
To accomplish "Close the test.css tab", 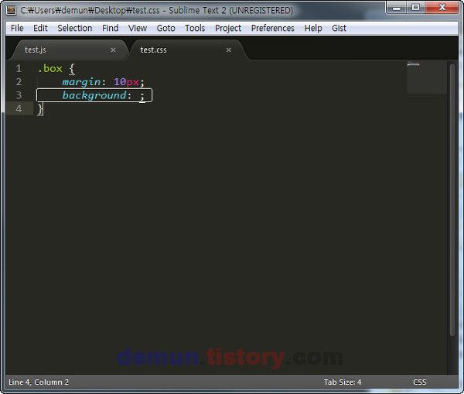I will pos(228,50).
